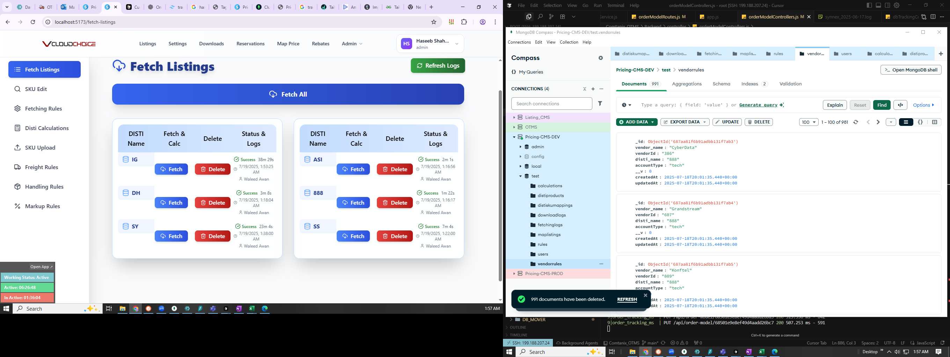Open the ADD DATA dropdown
The image size is (950, 357).
636,122
